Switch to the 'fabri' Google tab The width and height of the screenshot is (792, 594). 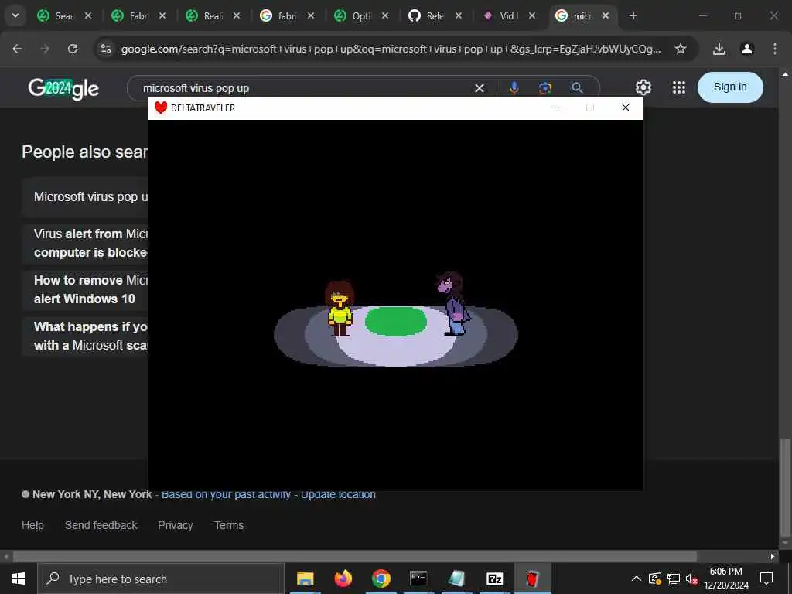click(x=287, y=15)
